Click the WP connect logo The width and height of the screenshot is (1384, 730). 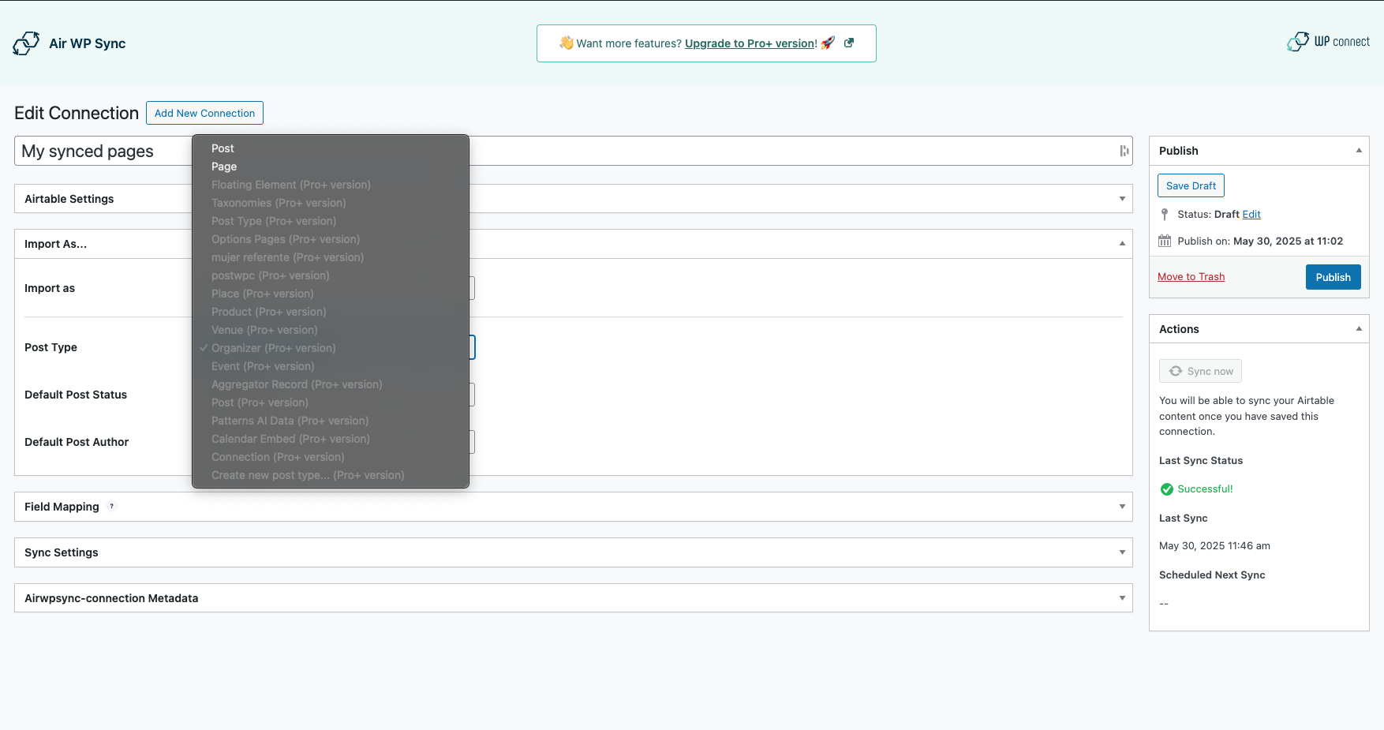pos(1329,42)
